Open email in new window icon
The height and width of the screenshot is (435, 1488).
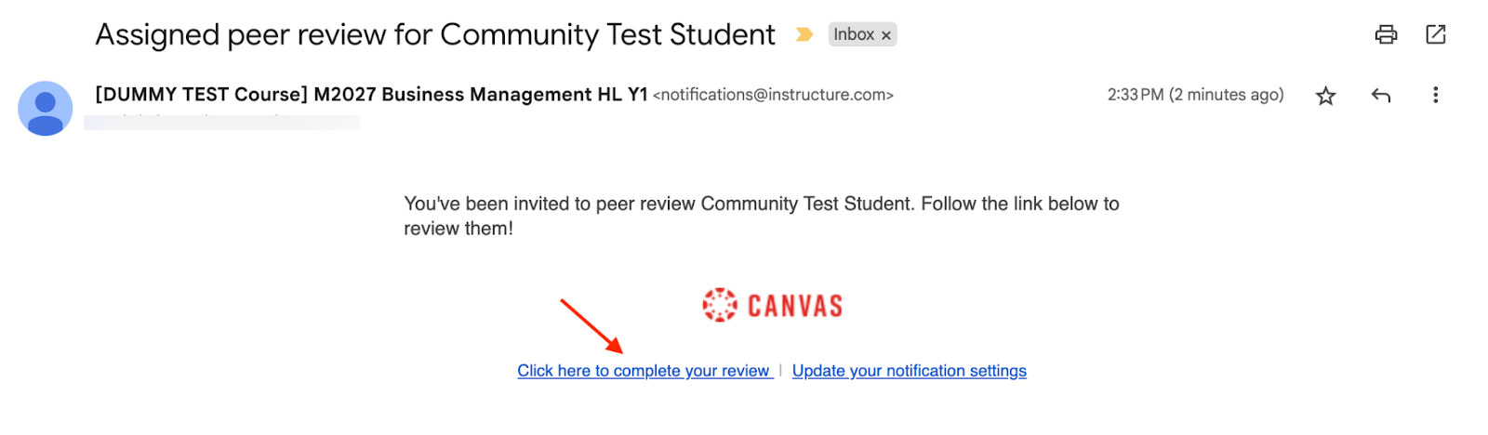1435,34
